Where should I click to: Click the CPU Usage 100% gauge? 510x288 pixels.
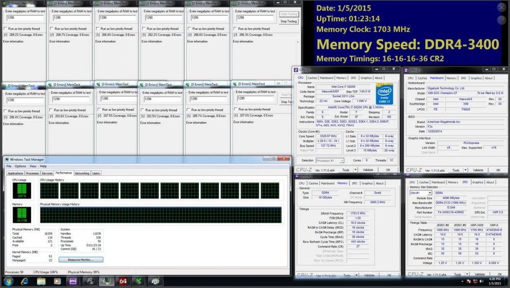22,190
